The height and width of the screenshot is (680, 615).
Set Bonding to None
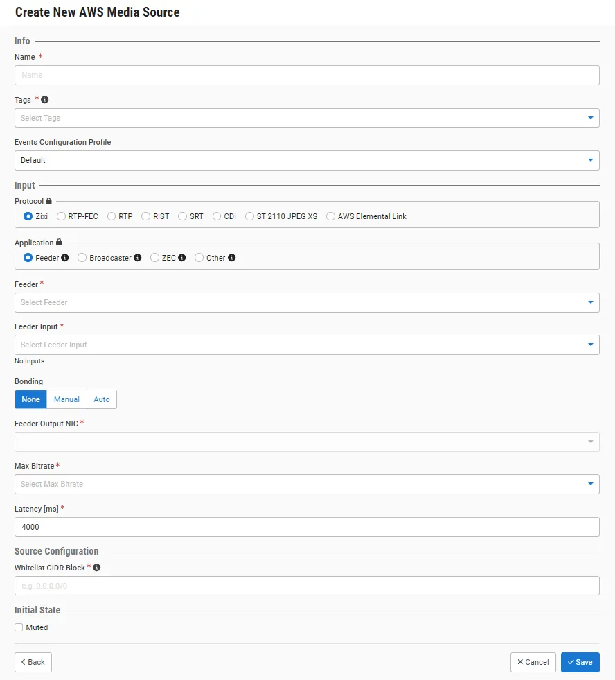(x=30, y=399)
